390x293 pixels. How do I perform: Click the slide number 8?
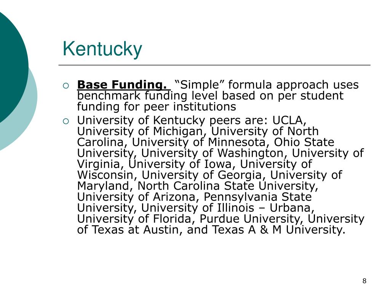[364, 281]
